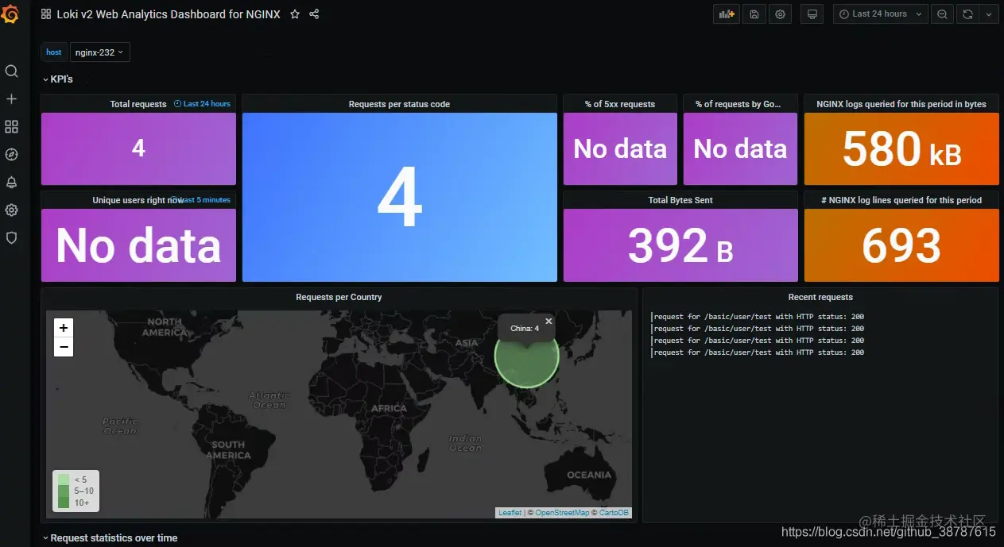Image resolution: width=1004 pixels, height=547 pixels.
Task: Open the Total Bytes Sent panel title
Action: pos(680,200)
